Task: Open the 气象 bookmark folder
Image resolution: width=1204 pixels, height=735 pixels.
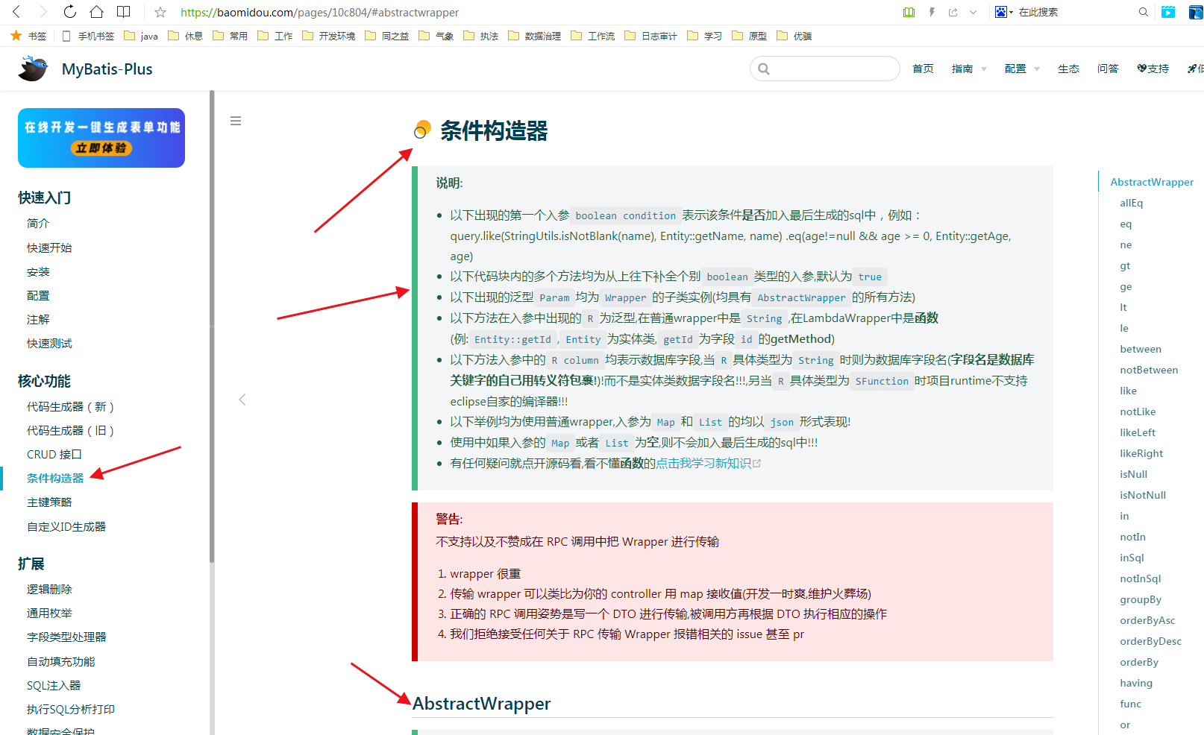Action: [436, 36]
